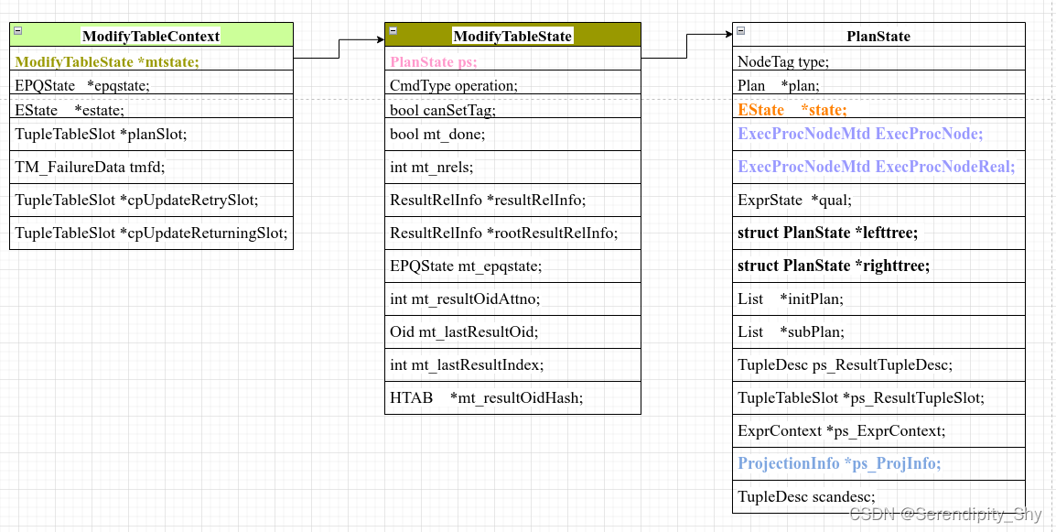The height and width of the screenshot is (532, 1056).
Task: Select the ModifyTableContext title header
Action: click(152, 35)
